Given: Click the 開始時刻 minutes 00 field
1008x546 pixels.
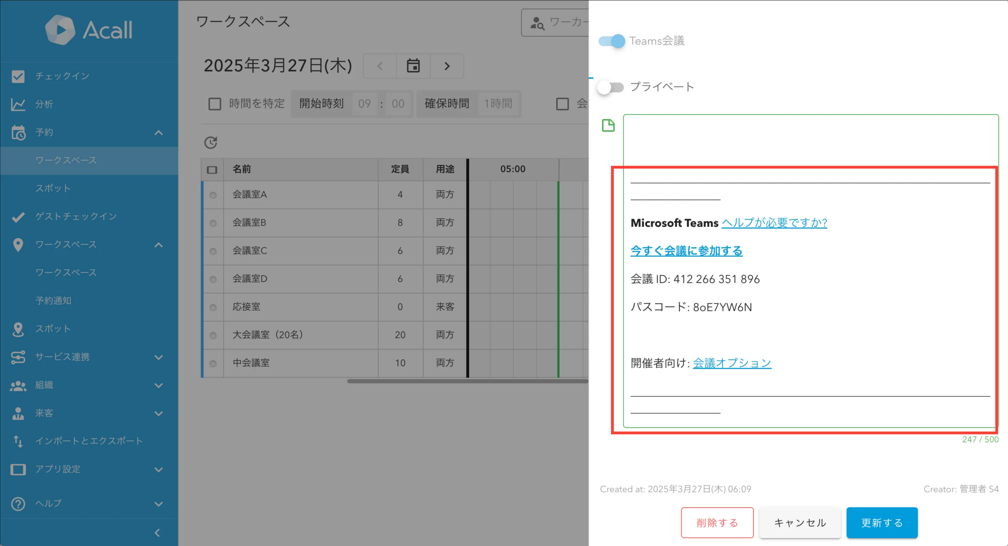Looking at the screenshot, I should pyautogui.click(x=398, y=104).
